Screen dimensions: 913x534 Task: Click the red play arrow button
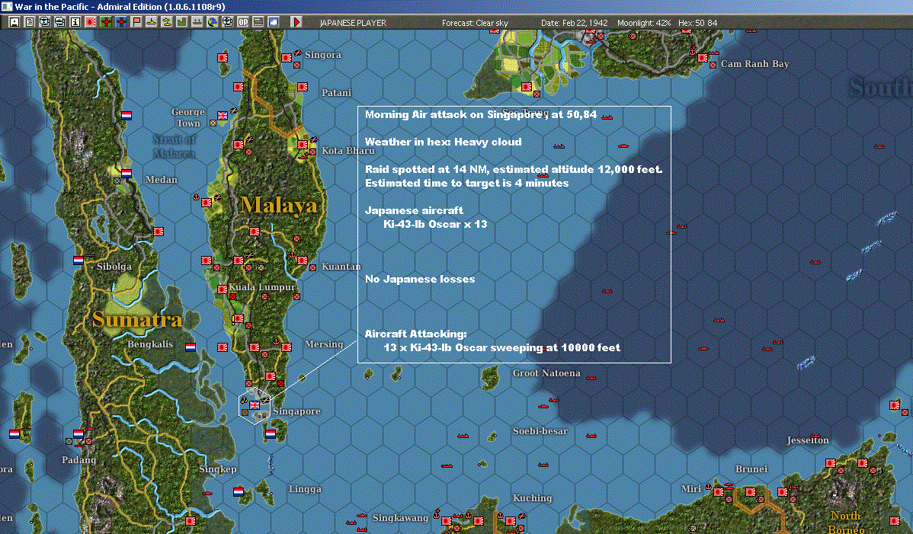click(296, 22)
